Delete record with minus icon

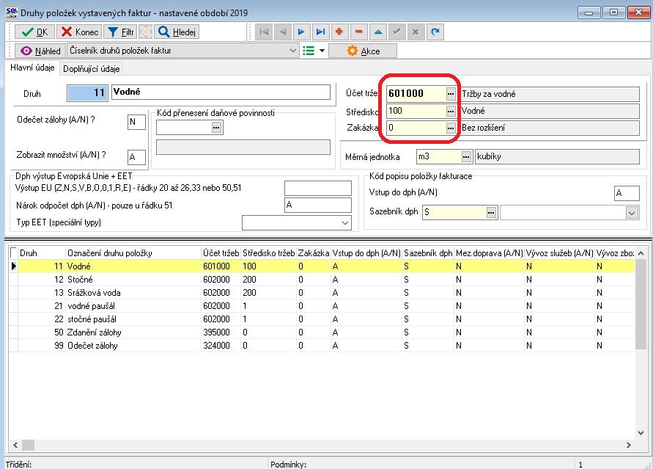(358, 32)
